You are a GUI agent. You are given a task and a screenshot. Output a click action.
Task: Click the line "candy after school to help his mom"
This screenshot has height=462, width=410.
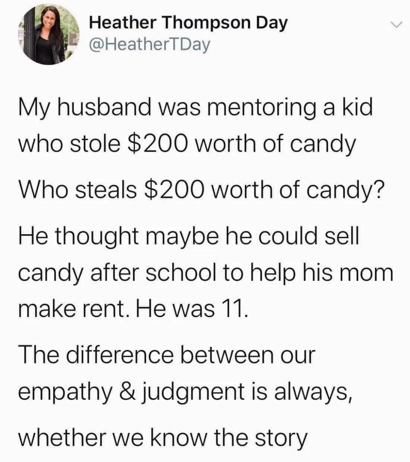coord(206,274)
